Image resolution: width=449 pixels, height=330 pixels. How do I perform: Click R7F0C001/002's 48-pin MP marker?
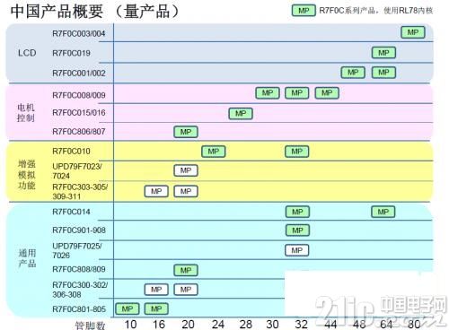(353, 73)
